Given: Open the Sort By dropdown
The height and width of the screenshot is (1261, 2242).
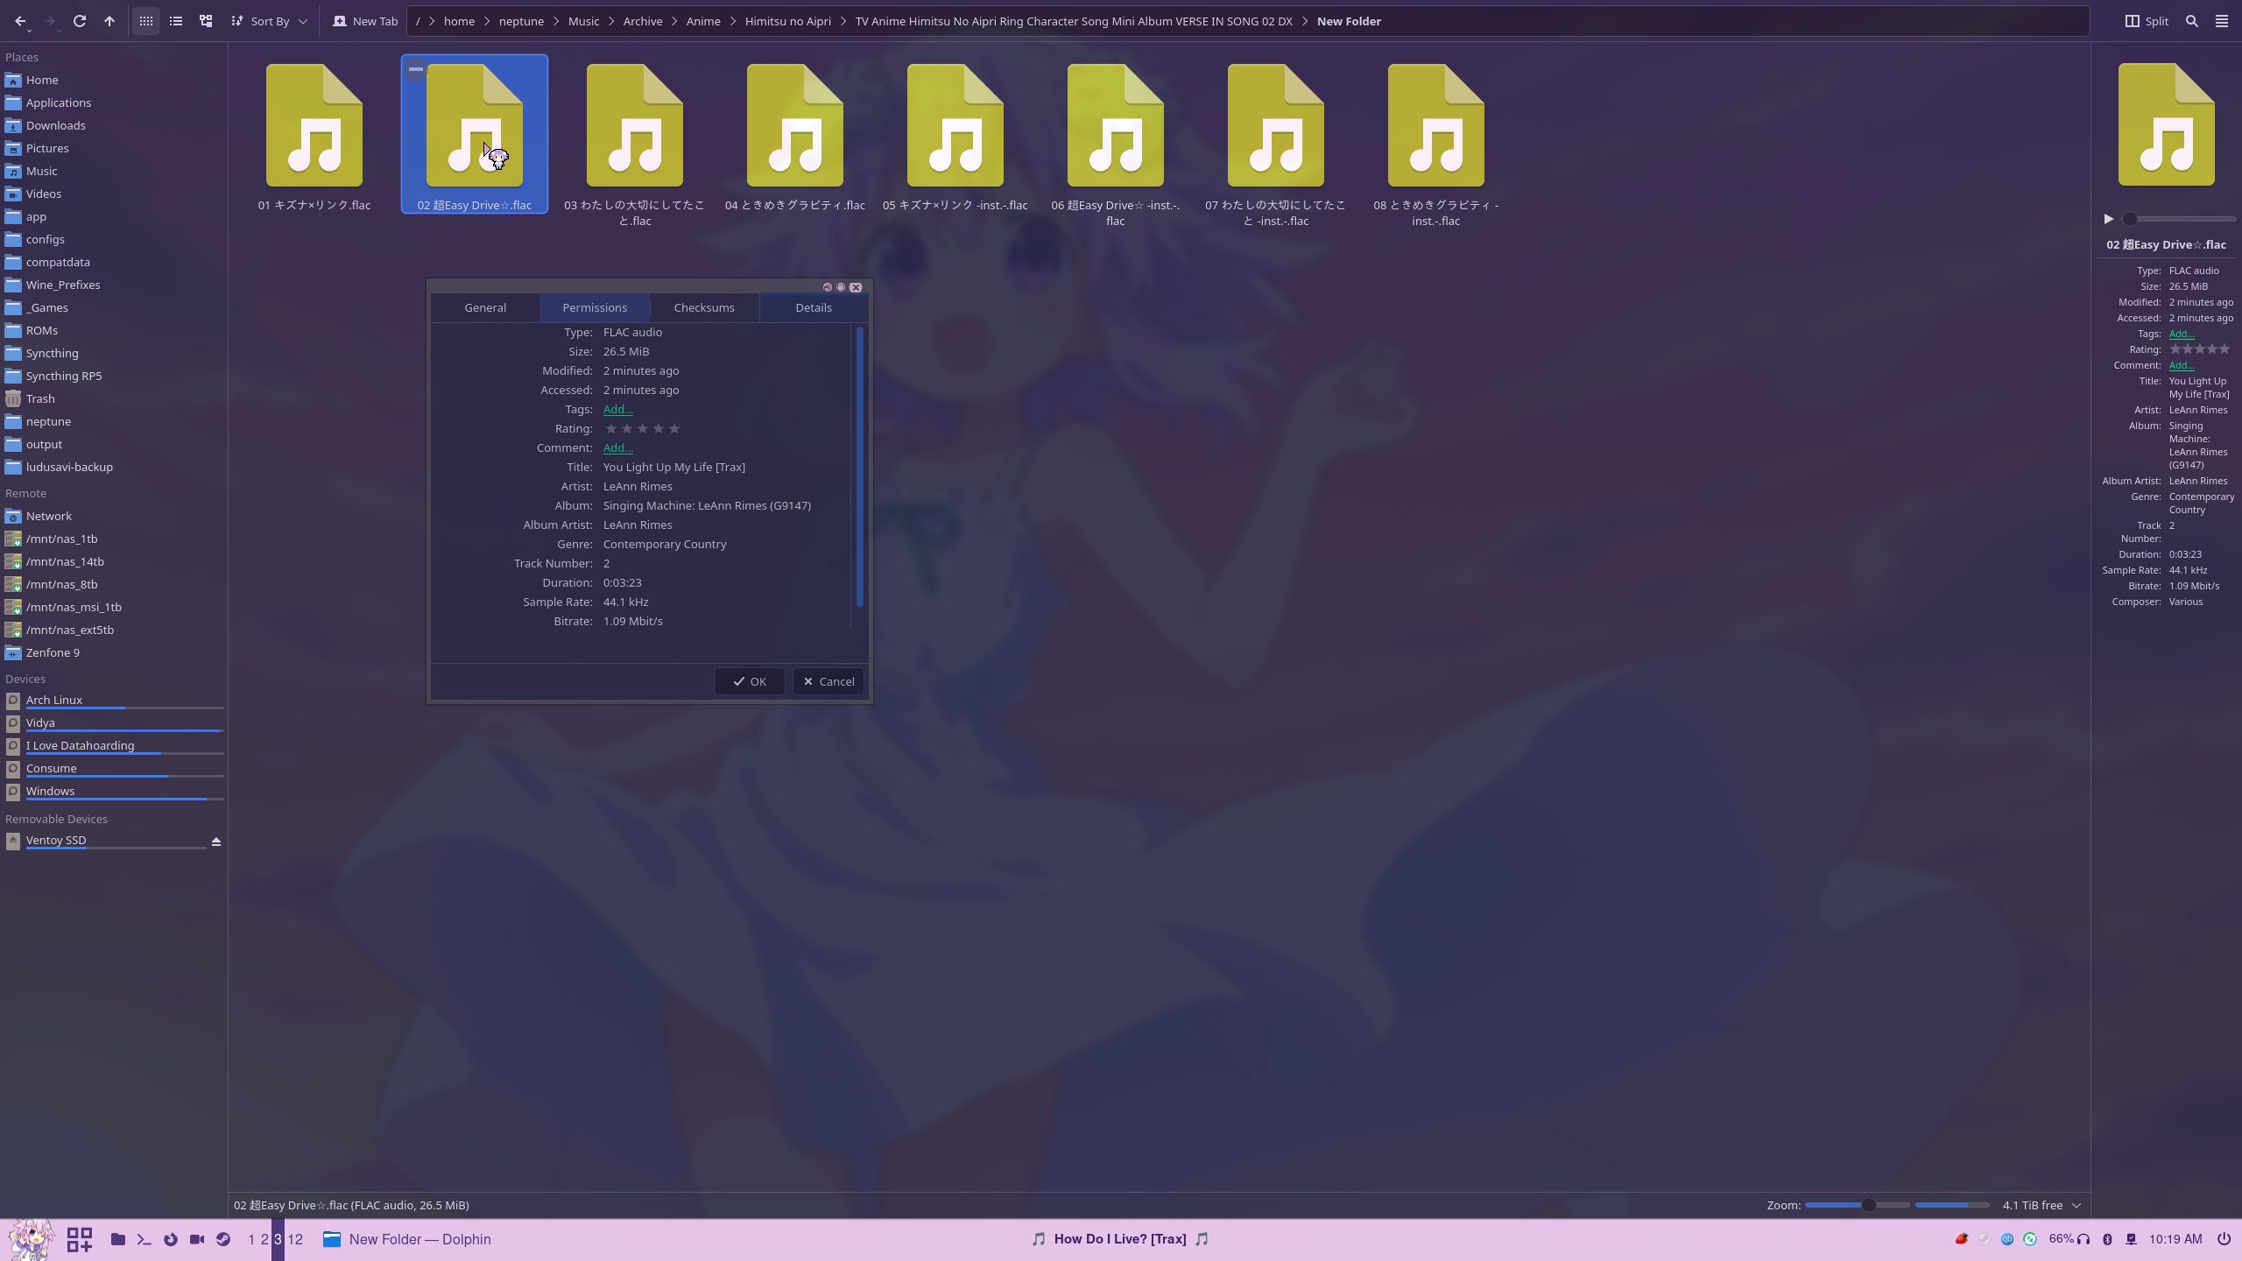Looking at the screenshot, I should [270, 21].
